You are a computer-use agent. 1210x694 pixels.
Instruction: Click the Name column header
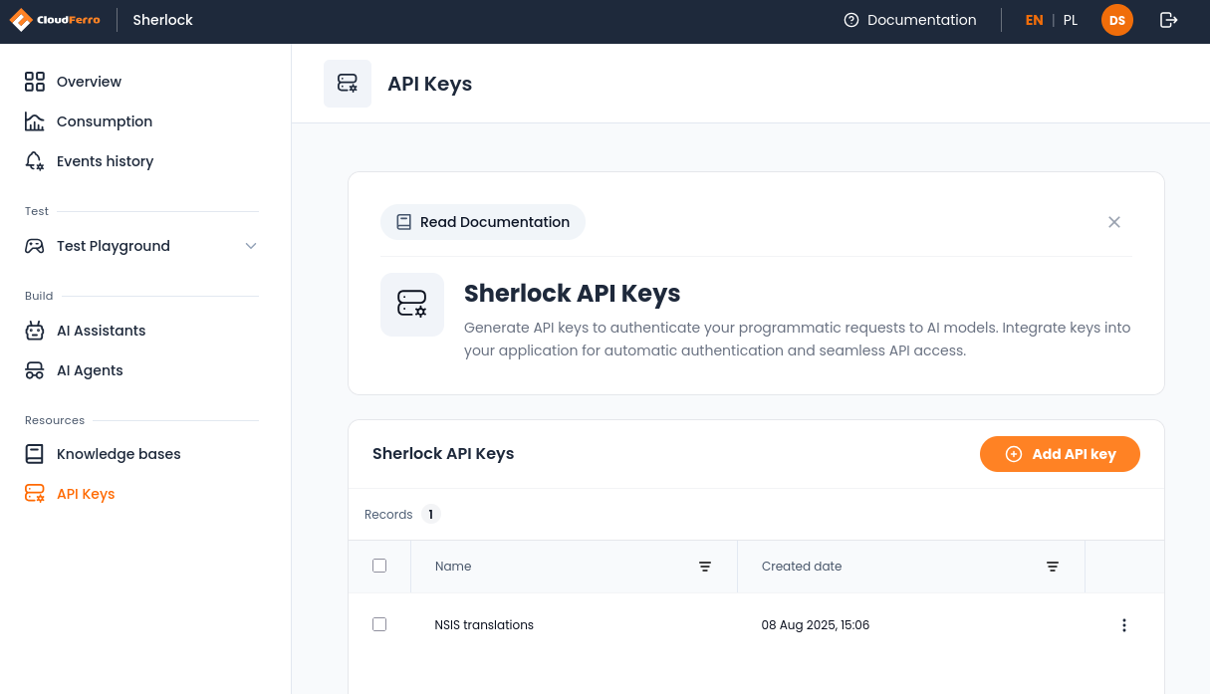coord(453,567)
